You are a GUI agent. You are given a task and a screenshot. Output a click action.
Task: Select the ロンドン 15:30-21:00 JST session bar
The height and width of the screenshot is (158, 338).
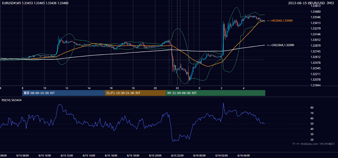(135, 93)
